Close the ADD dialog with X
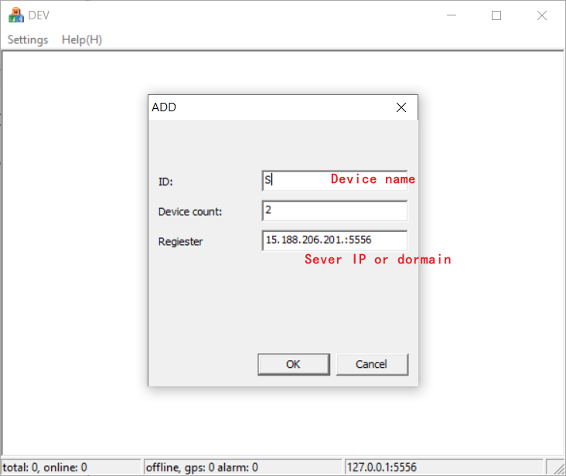 (x=401, y=107)
